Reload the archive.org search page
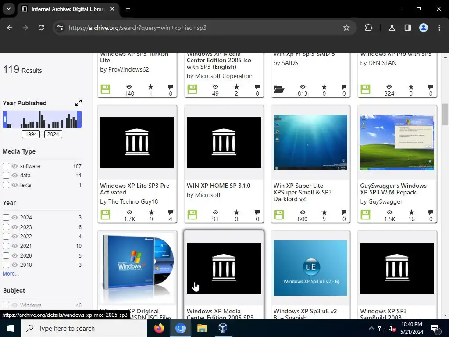449x337 pixels. point(41,28)
